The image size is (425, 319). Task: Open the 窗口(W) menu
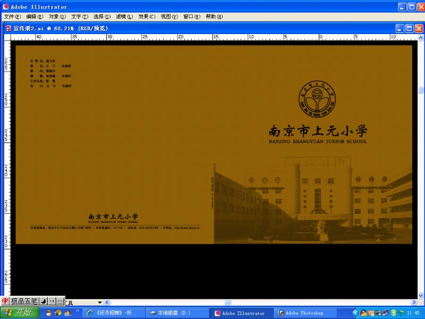click(x=192, y=17)
